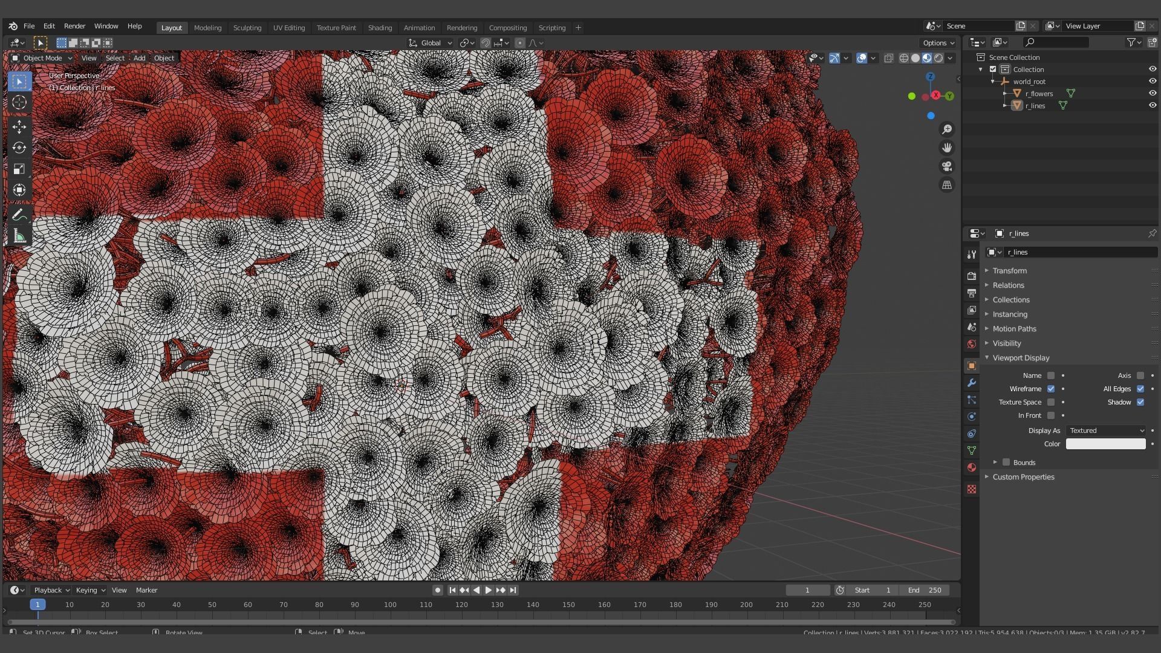
Task: Open the Material properties tab
Action: tap(972, 467)
